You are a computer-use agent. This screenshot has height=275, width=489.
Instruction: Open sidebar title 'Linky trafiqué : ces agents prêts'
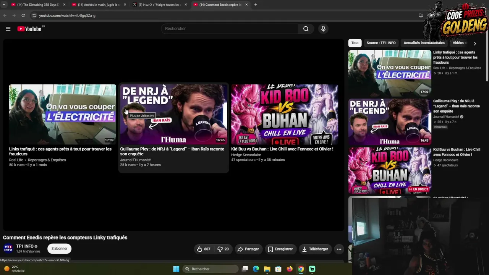click(455, 57)
